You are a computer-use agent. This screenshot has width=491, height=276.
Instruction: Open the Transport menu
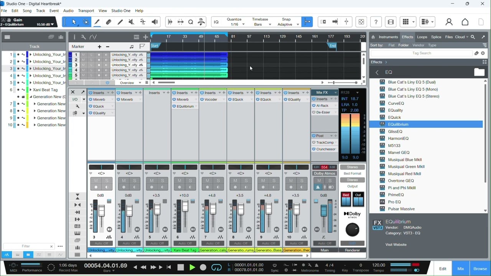[x=86, y=11]
